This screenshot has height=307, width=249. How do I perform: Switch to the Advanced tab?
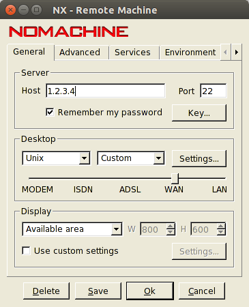(80, 53)
